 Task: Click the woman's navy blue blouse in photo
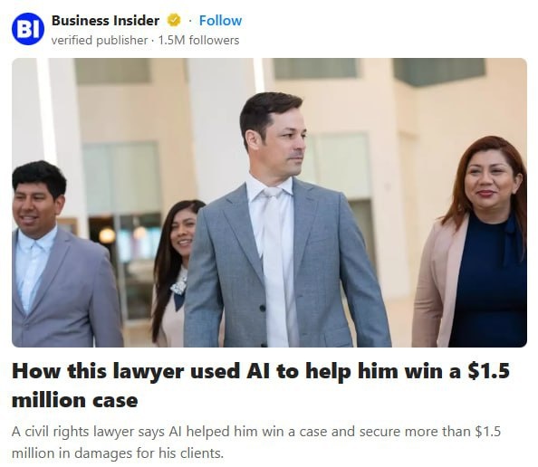(x=489, y=281)
